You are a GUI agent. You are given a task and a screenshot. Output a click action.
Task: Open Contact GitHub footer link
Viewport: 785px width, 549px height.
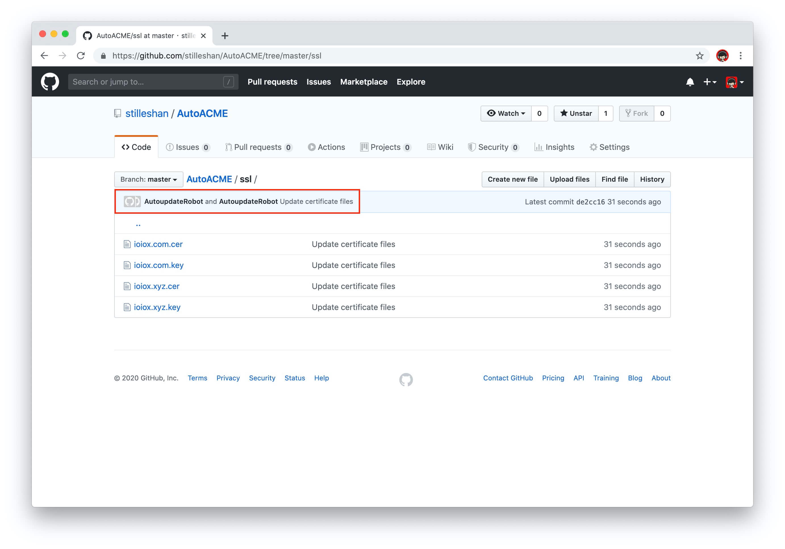pyautogui.click(x=508, y=378)
